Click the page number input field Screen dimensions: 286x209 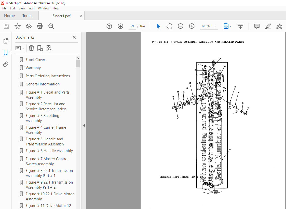132,26
